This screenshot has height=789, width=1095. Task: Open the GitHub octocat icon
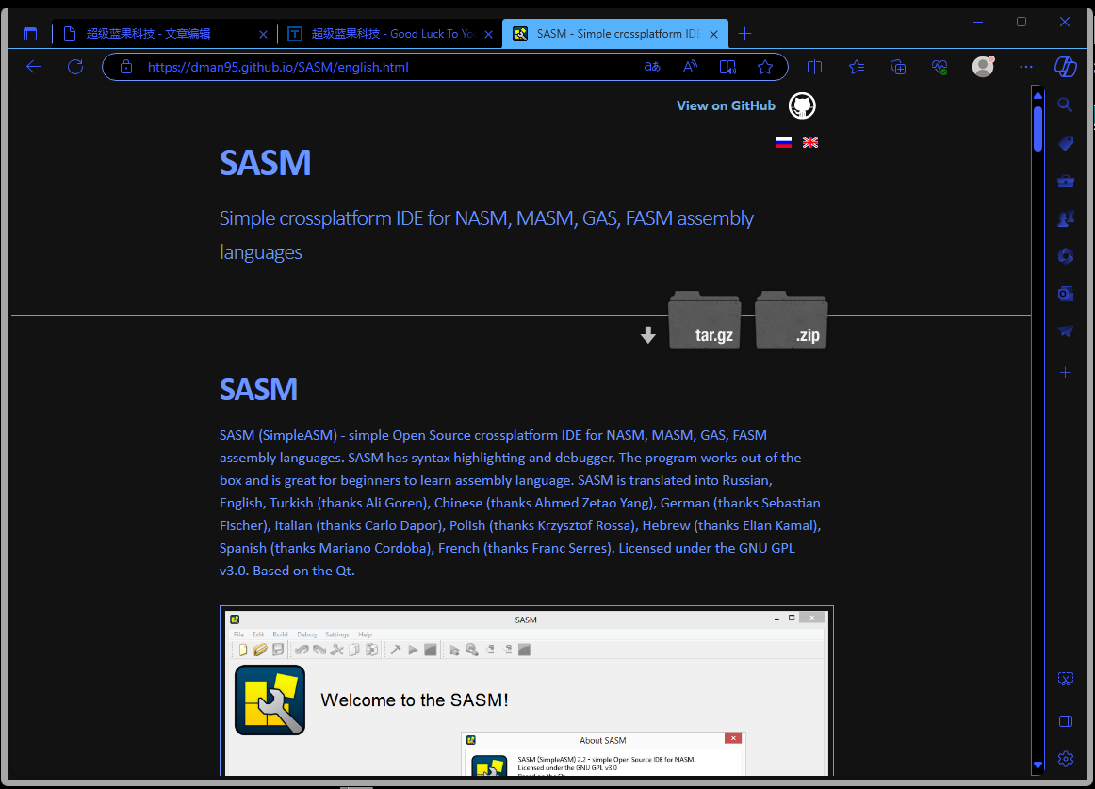802,105
